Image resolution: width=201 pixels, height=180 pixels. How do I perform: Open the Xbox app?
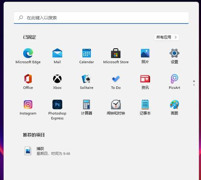57,82
